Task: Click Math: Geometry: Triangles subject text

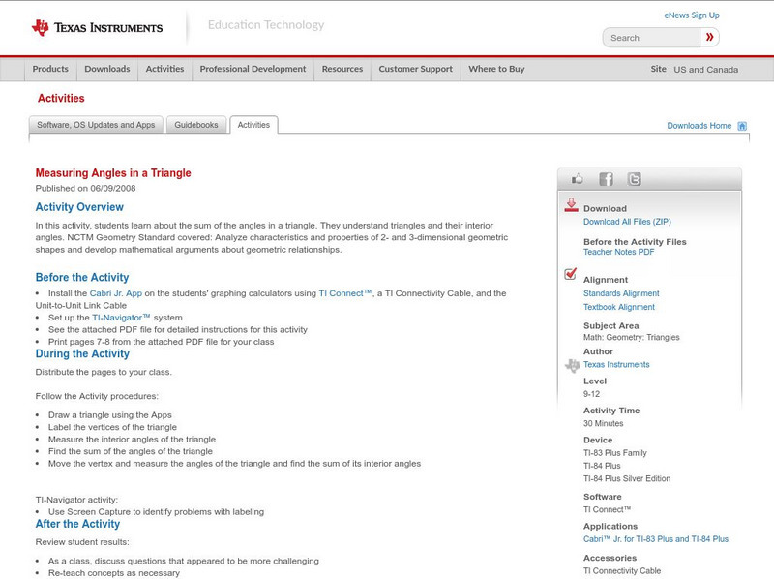Action: tap(632, 337)
